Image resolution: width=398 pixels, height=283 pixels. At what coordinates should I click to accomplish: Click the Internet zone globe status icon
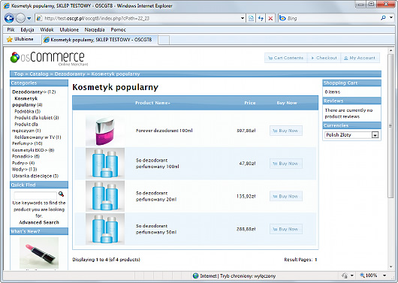coord(195,275)
